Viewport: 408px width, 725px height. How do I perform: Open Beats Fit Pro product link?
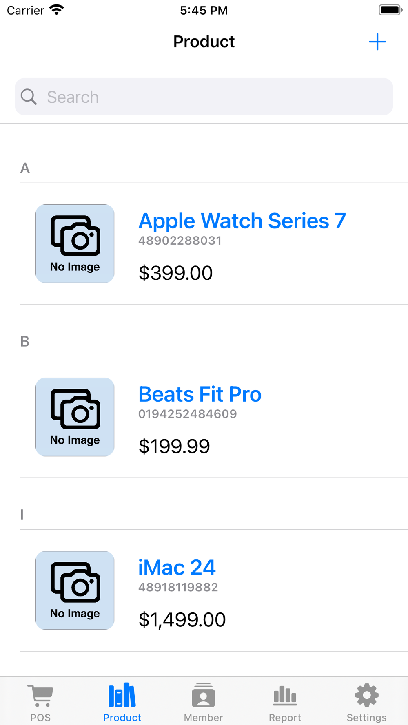[200, 394]
